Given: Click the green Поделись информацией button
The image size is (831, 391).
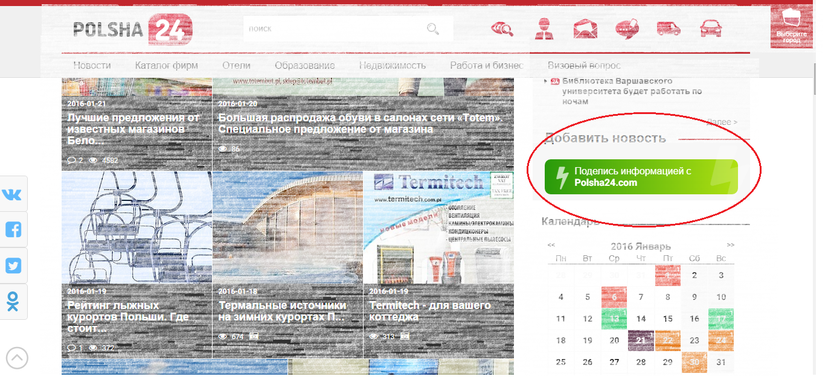Looking at the screenshot, I should coord(641,177).
